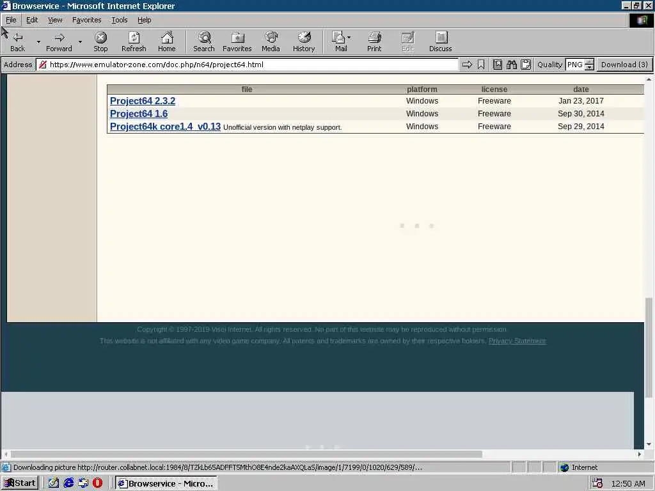655x491 pixels.
Task: Click the vertical scrollbar thumb
Action: 649,347
